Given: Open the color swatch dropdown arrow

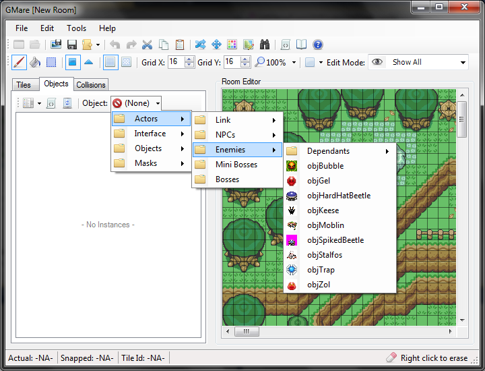Looking at the screenshot, I should click(321, 63).
